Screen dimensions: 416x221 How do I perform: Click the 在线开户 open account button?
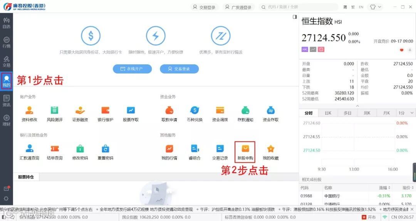click(x=133, y=69)
